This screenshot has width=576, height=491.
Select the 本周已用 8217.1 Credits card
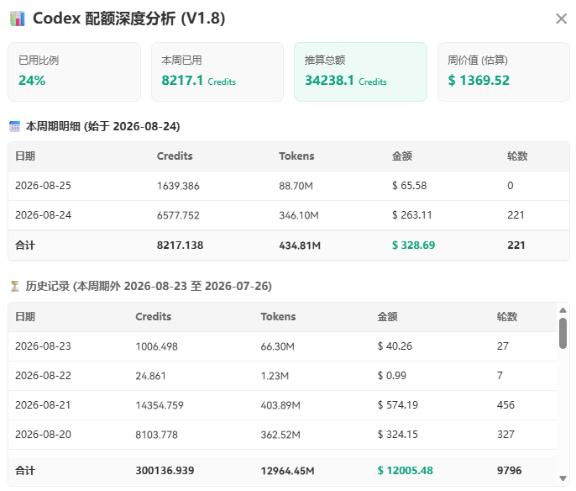coord(217,71)
